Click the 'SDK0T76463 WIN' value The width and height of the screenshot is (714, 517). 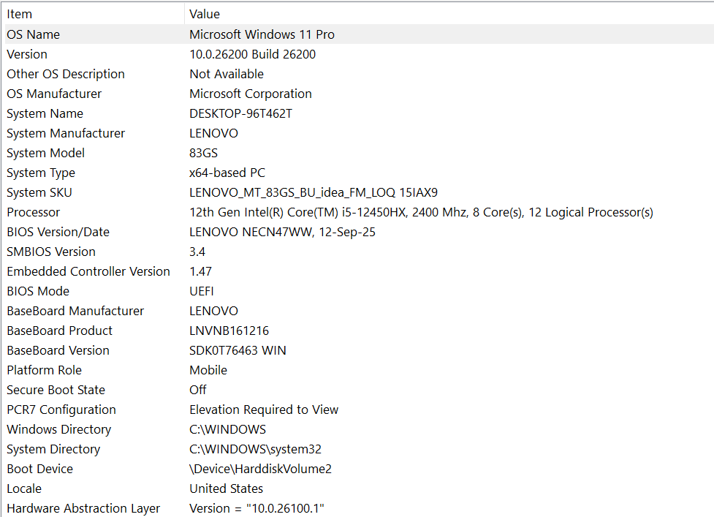click(238, 350)
